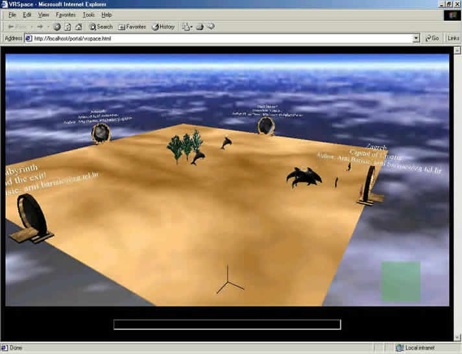This screenshot has width=462, height=354.
Task: Click the green translucent square in scene
Action: (400, 281)
